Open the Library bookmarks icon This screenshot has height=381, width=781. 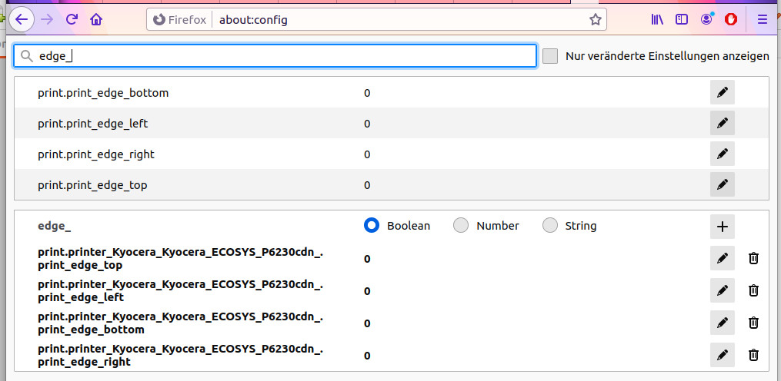point(657,20)
